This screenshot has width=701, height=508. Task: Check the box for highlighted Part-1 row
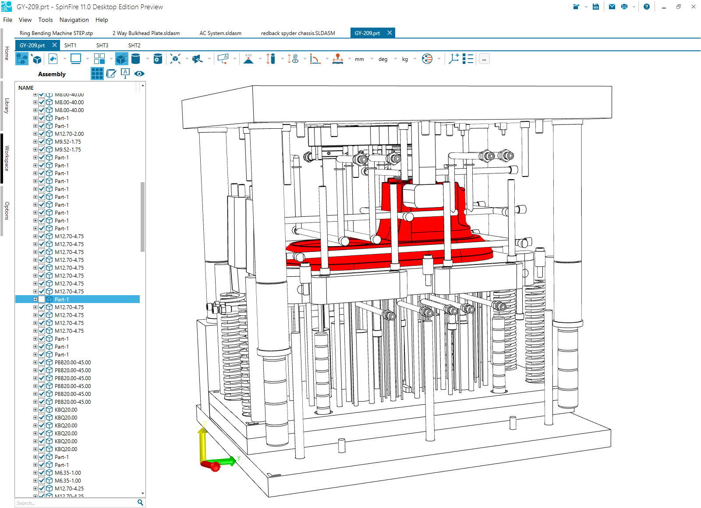point(42,299)
